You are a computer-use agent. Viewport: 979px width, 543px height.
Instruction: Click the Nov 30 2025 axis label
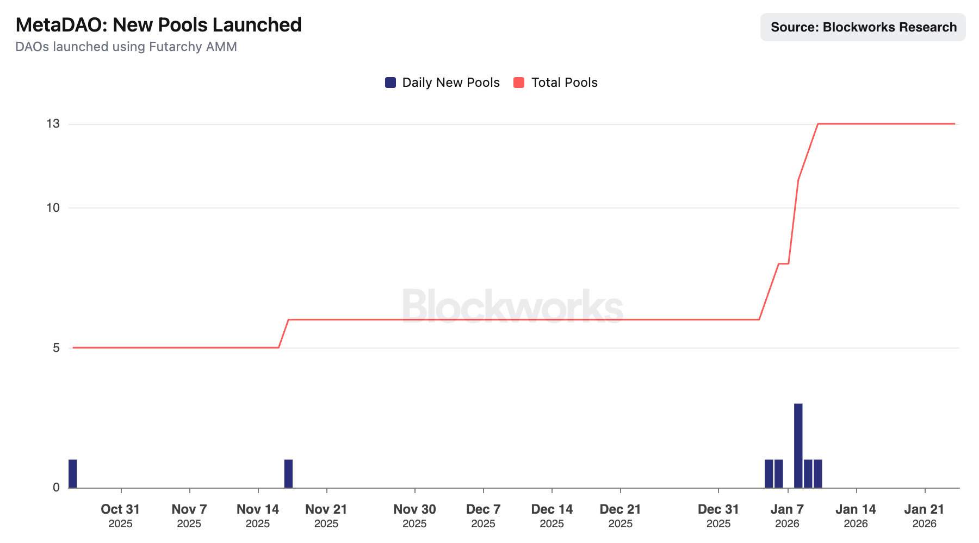pos(414,515)
